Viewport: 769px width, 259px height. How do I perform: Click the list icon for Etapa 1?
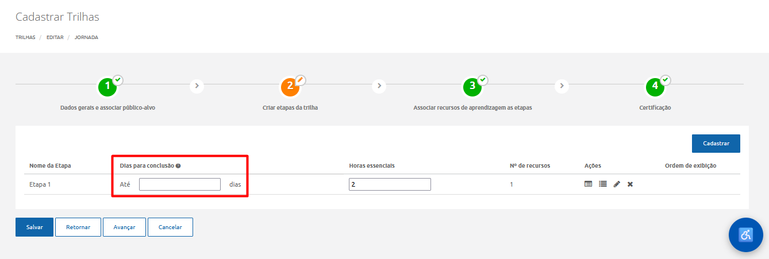click(x=602, y=184)
